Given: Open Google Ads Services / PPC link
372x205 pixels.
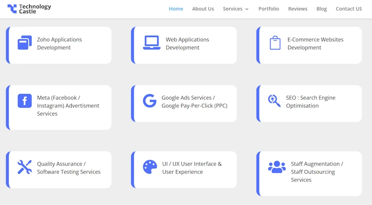Looking at the screenshot, I should pyautogui.click(x=195, y=101).
